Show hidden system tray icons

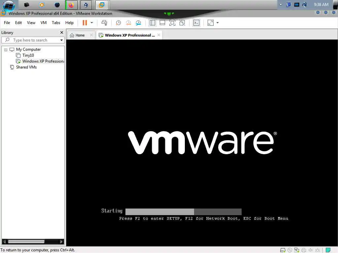coord(281,5)
